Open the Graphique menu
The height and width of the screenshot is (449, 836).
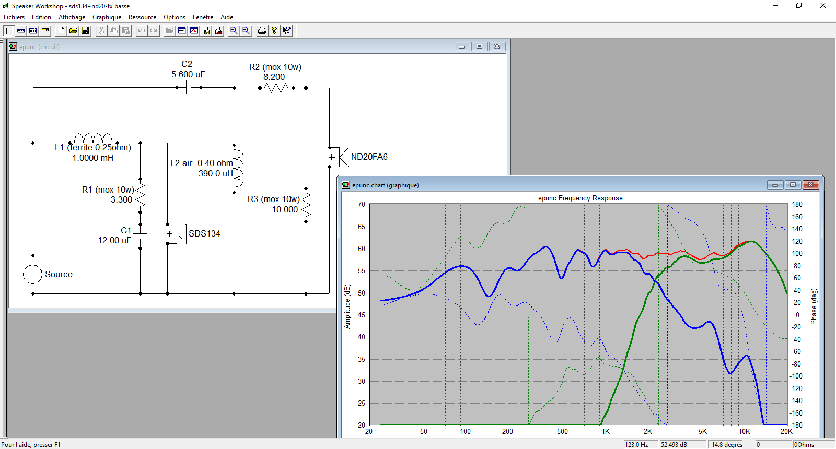click(x=107, y=17)
